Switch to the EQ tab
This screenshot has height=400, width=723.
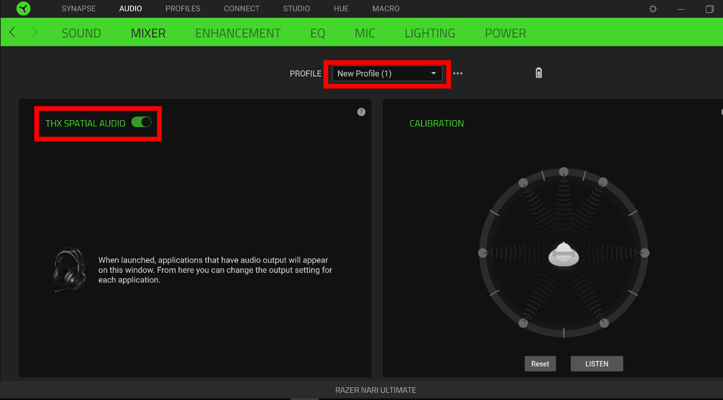(317, 32)
